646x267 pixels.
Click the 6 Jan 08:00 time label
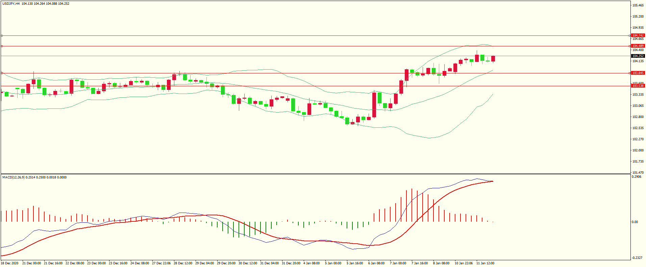coord(376,263)
